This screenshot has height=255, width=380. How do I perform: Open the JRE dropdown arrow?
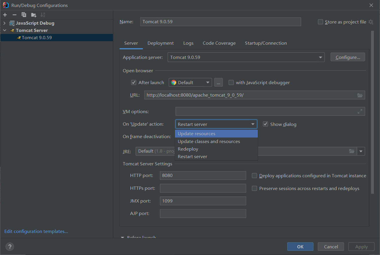pyautogui.click(x=361, y=151)
